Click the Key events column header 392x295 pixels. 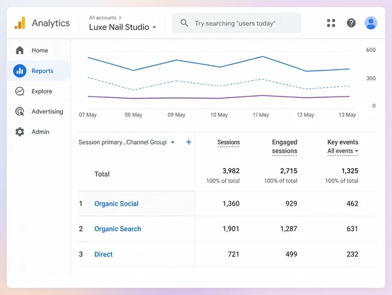(343, 142)
